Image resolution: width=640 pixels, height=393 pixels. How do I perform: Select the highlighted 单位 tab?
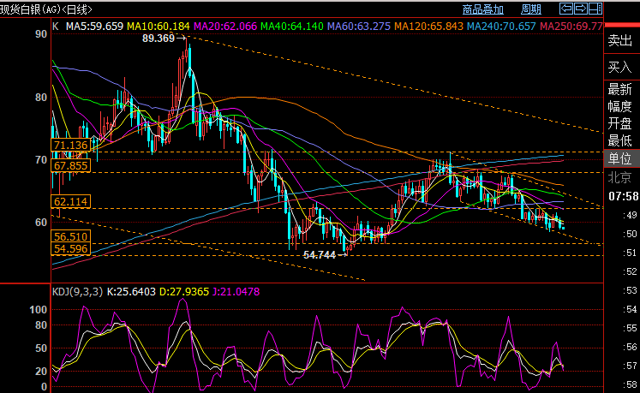point(622,158)
